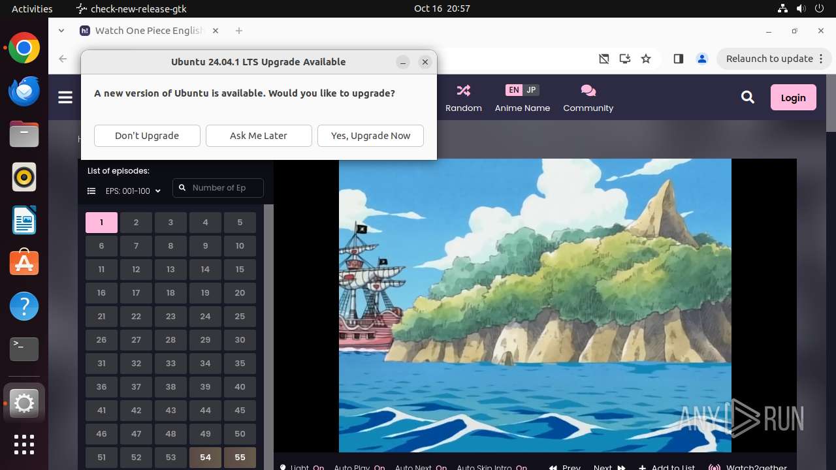This screenshot has height=470, width=836.
Task: Open Google Chrome from the dock
Action: [x=24, y=48]
